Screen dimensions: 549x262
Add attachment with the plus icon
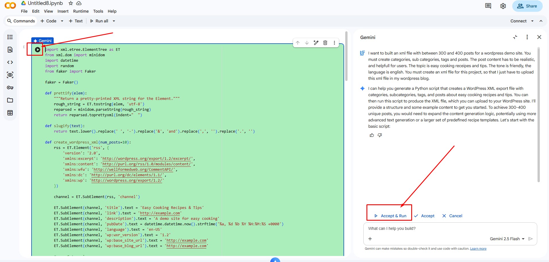pyautogui.click(x=370, y=239)
